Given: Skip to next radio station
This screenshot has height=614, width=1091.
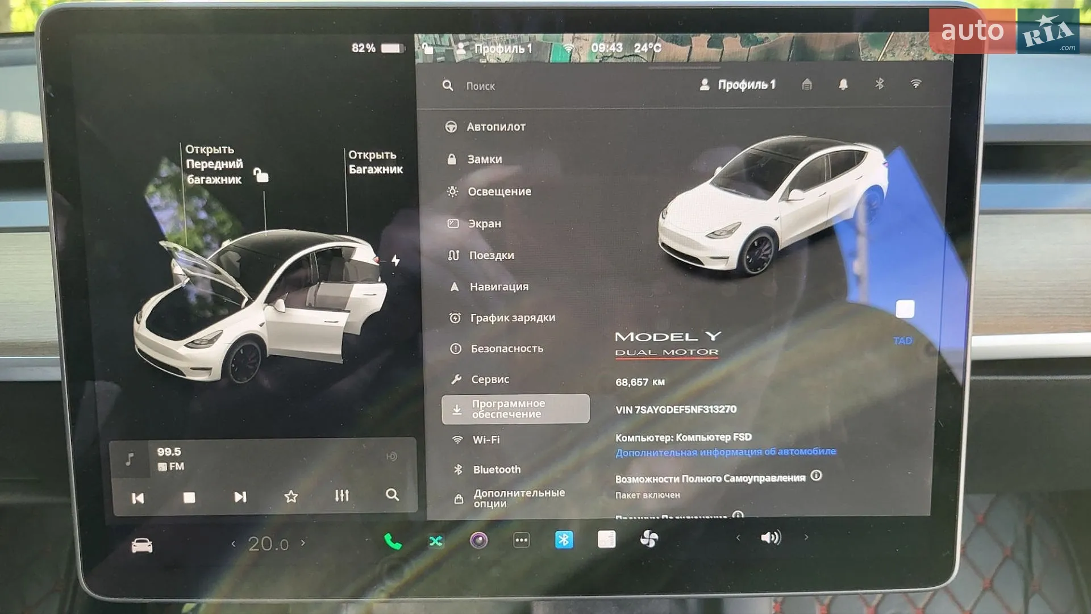Looking at the screenshot, I should (x=240, y=497).
